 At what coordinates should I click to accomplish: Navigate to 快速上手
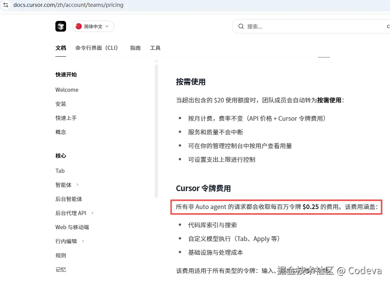66,118
